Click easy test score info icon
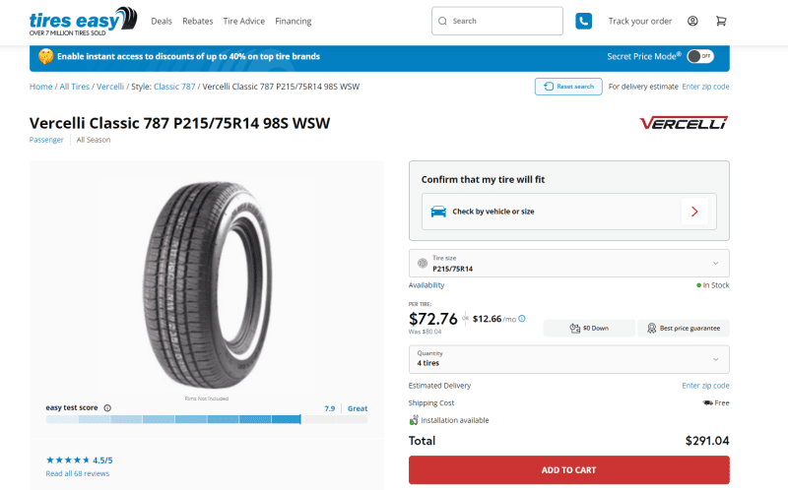Screen dimensions: 788x490 click(107, 407)
